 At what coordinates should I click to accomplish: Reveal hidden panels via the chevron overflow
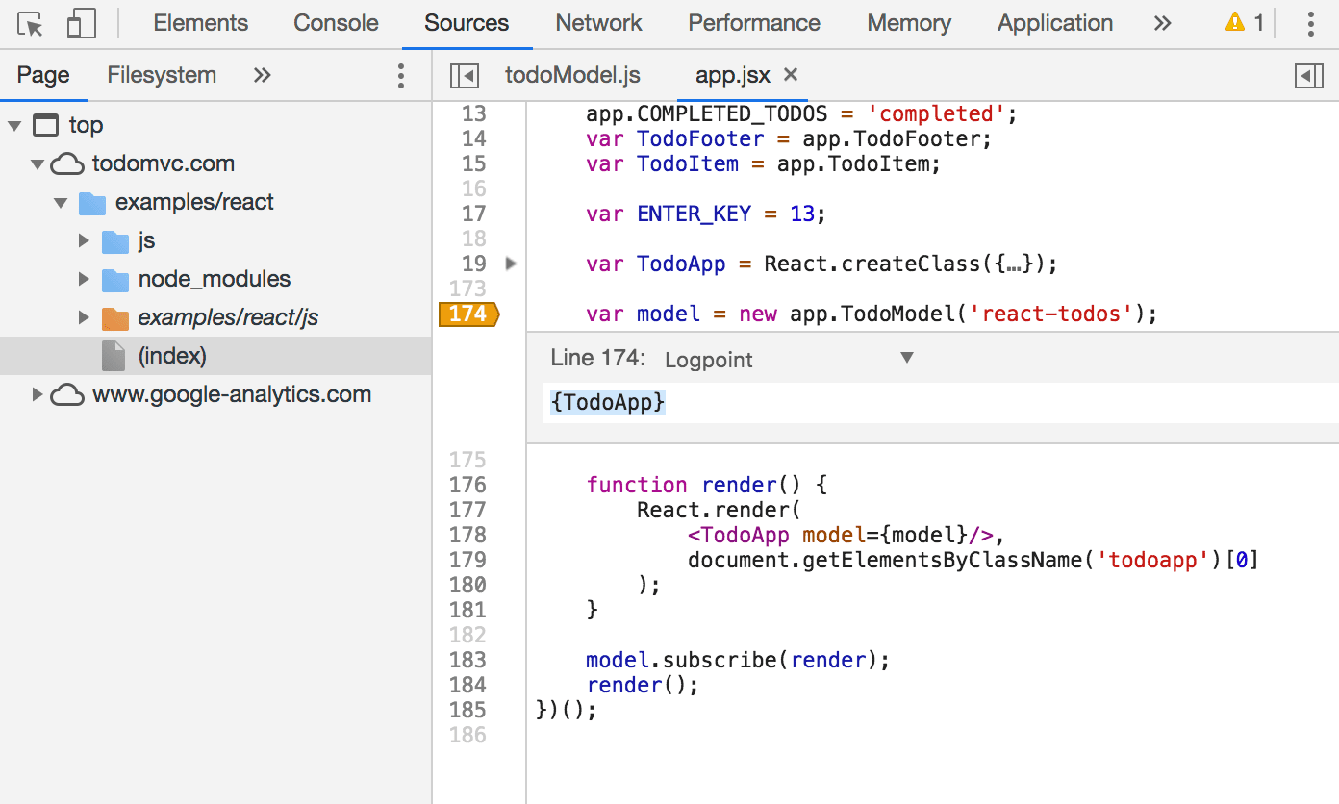coord(1161,22)
